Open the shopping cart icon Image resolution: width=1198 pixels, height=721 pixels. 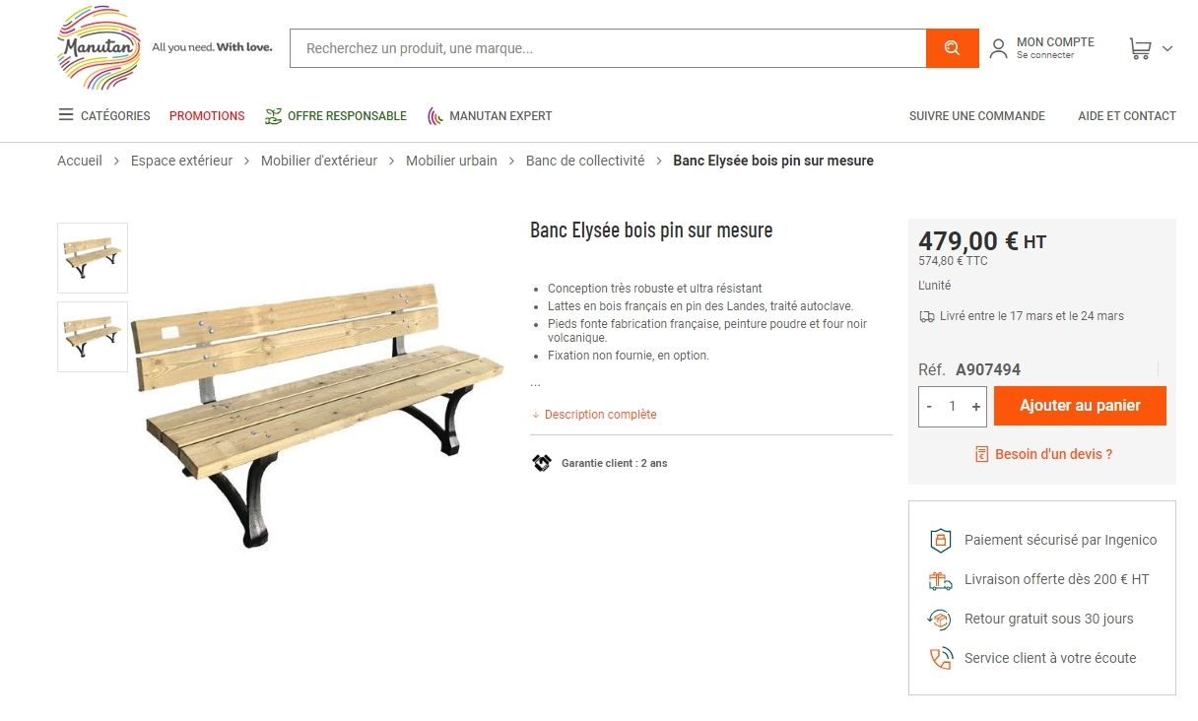point(1140,48)
